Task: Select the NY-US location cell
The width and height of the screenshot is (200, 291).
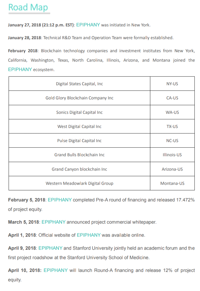Action: pos(172,84)
